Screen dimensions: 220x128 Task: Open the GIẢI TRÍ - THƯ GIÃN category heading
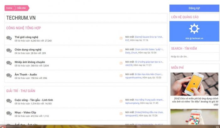[x=21, y=91]
